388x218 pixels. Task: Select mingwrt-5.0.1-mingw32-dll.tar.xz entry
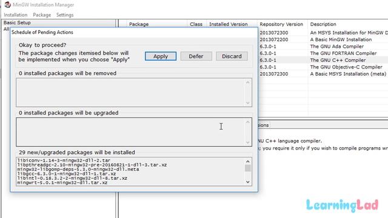pyautogui.click(x=62, y=183)
